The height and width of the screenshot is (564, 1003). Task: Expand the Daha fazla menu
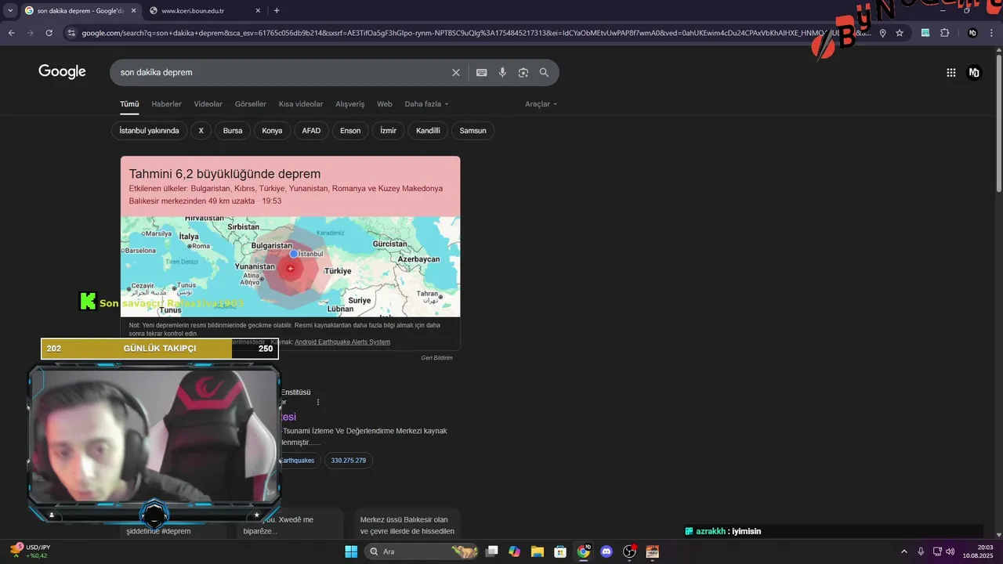(x=427, y=104)
